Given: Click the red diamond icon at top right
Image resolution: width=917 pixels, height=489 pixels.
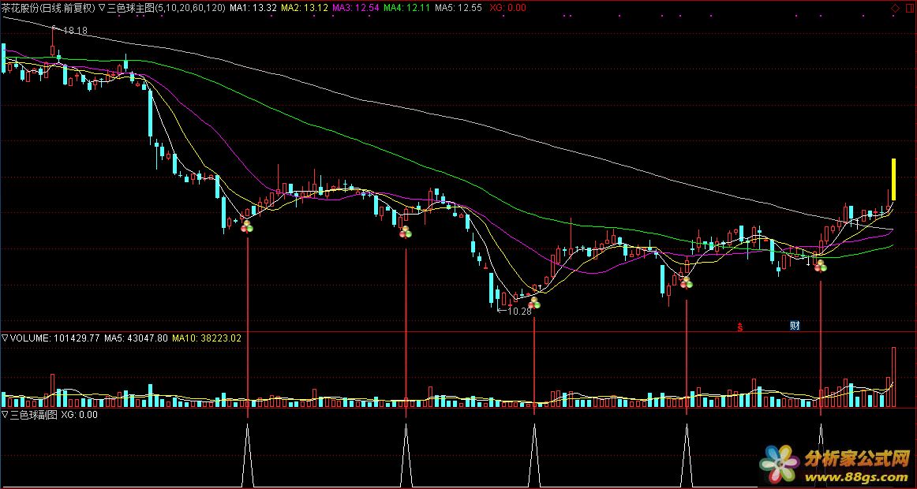Looking at the screenshot, I should pyautogui.click(x=896, y=8).
